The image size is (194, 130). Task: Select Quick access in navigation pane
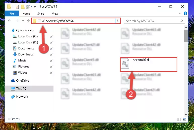coord(25,30)
